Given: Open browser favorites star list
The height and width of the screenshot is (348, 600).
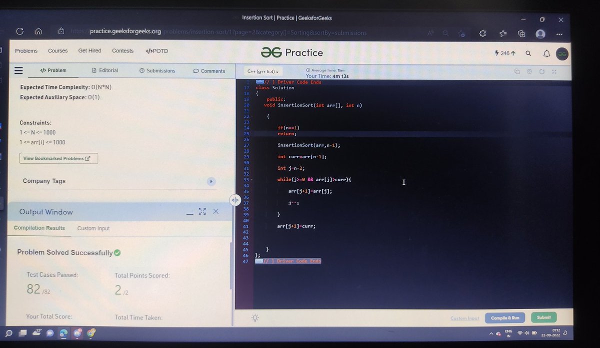Looking at the screenshot, I should pyautogui.click(x=503, y=33).
